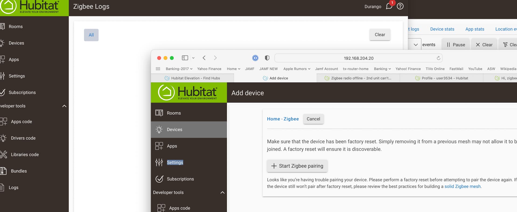Expand the Banking bookmarks folder
The height and width of the screenshot is (212, 517).
pyautogui.click(x=382, y=69)
